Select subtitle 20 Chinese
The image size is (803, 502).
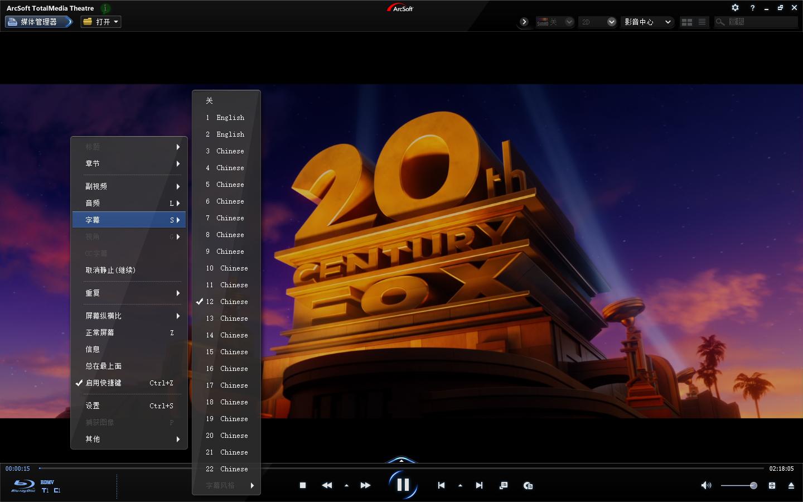click(x=226, y=435)
